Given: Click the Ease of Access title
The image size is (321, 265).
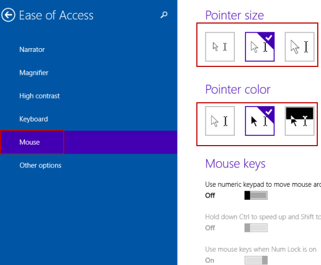Looking at the screenshot, I should coord(56,16).
